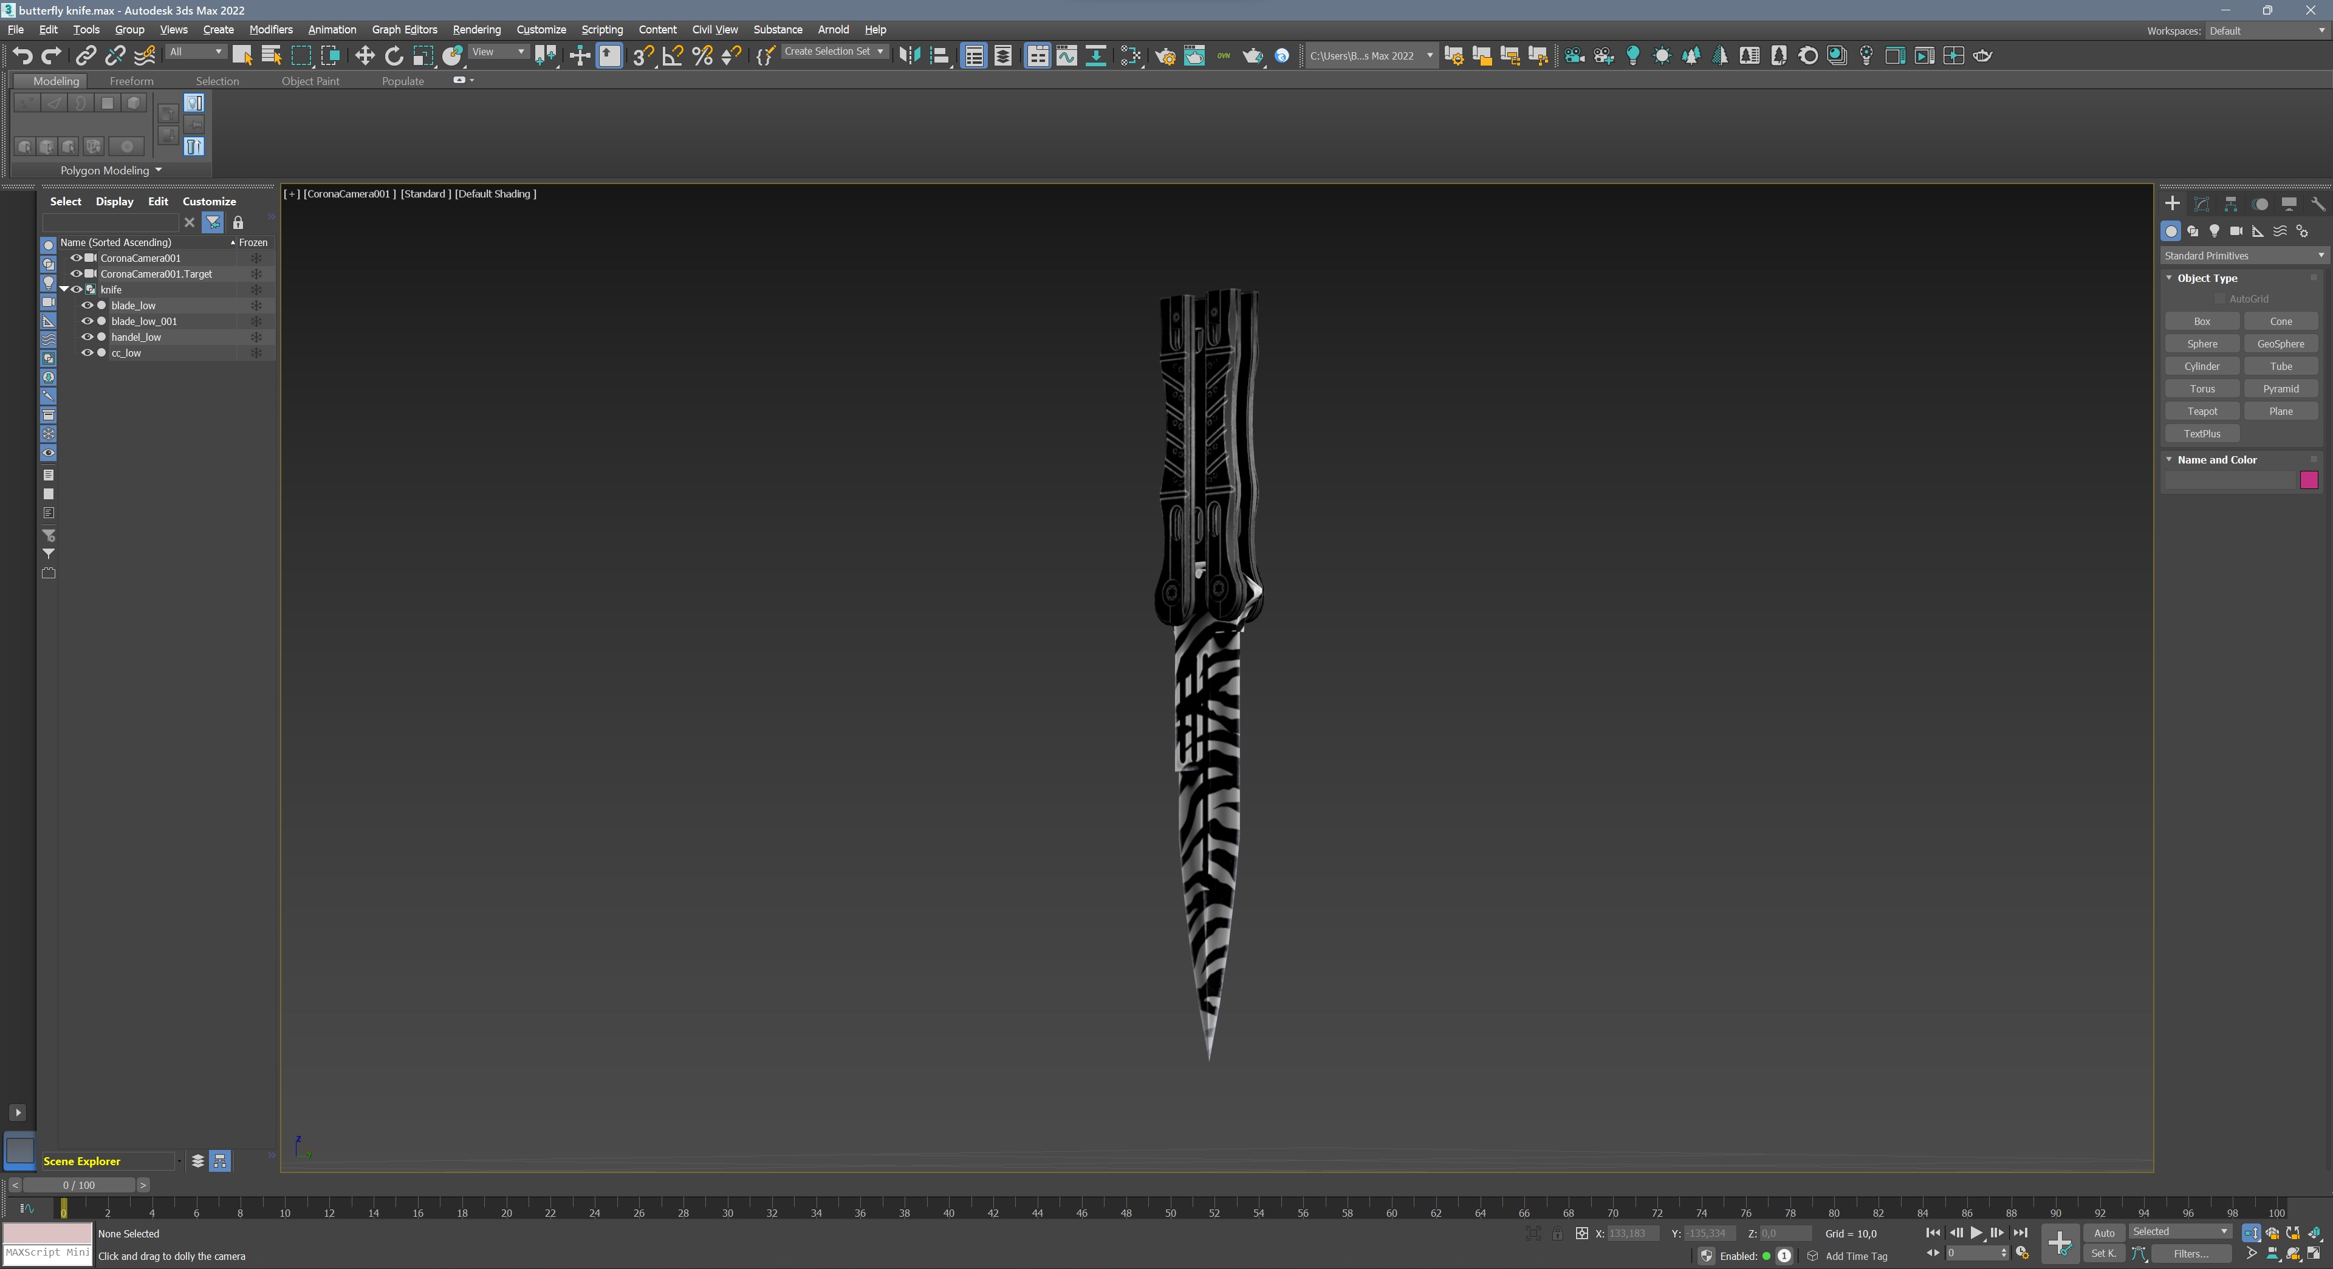Click the Select by Name icon
This screenshot has width=2333, height=1269.
tap(271, 56)
